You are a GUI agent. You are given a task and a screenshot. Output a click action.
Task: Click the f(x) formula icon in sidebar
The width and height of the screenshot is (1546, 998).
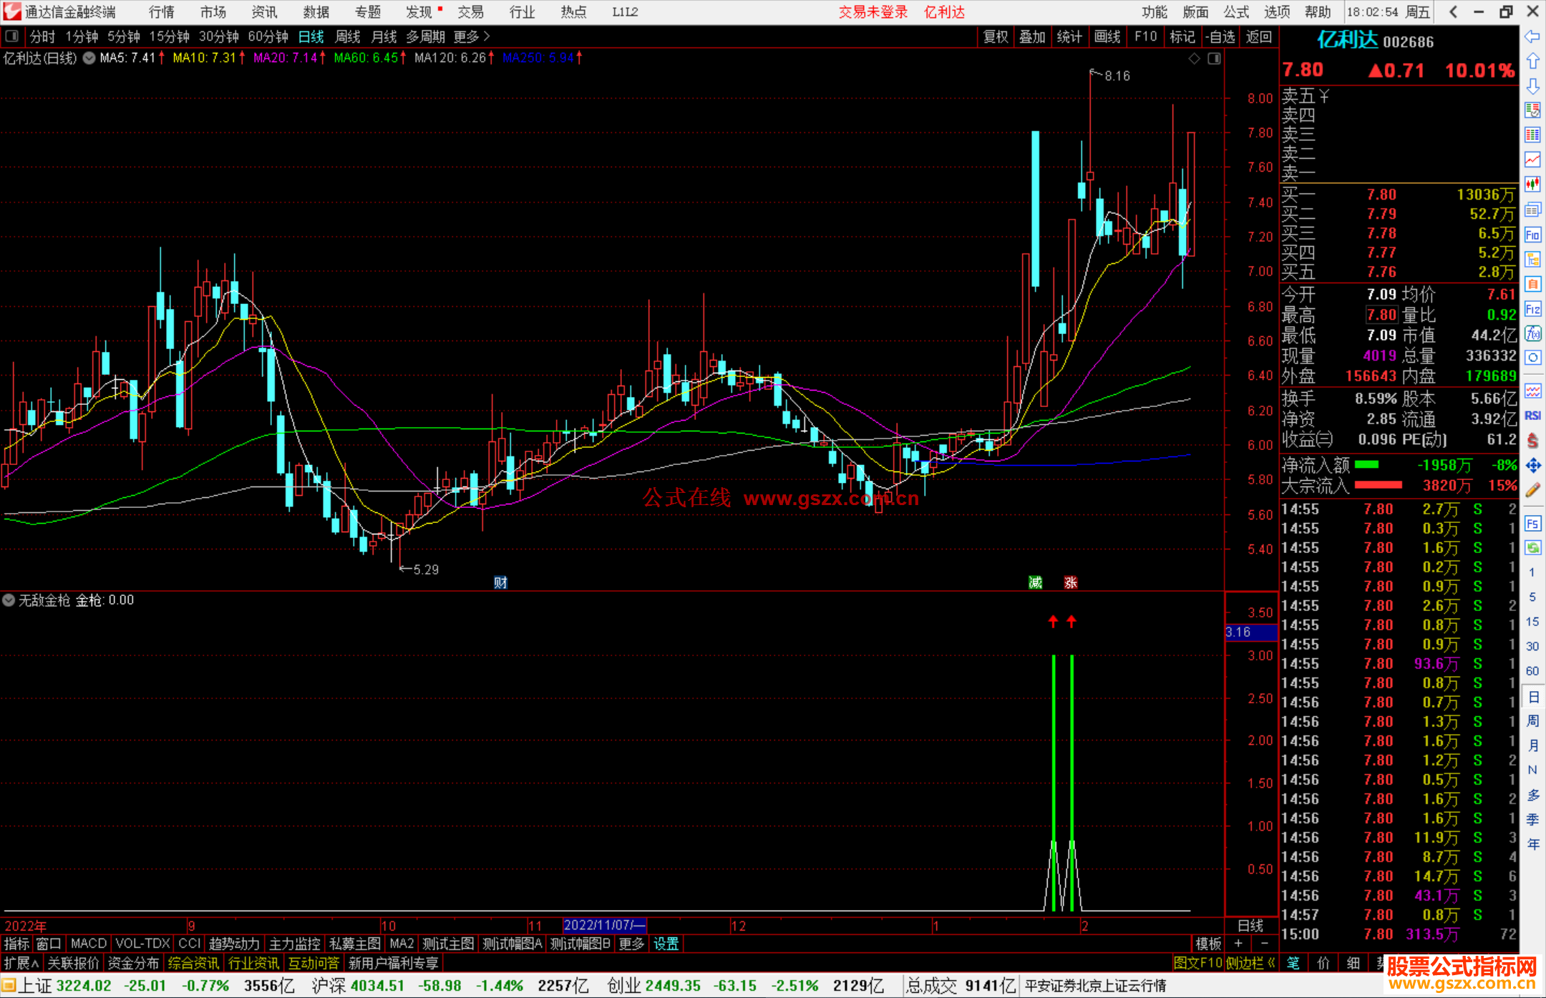tap(1532, 333)
